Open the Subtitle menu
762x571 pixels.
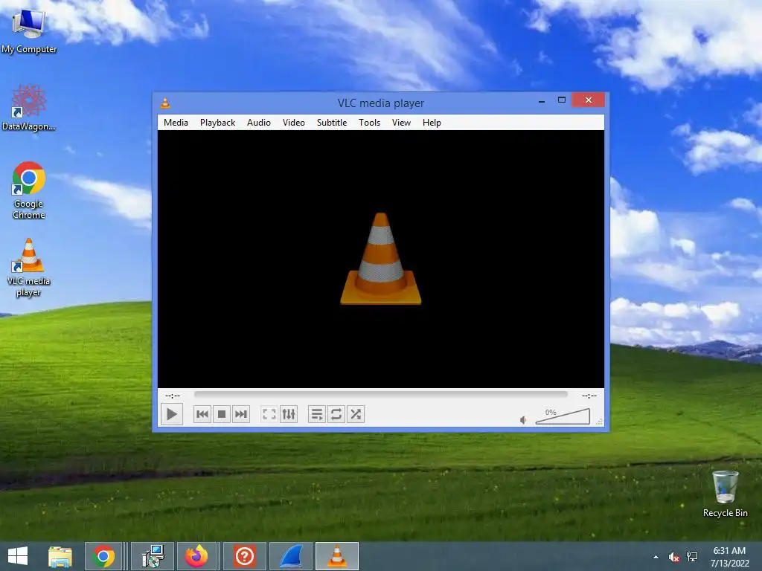(x=332, y=123)
